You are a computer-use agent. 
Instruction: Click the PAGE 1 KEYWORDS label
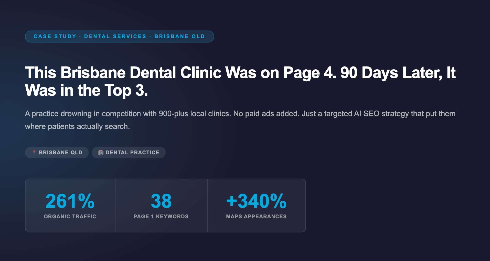[x=161, y=216]
